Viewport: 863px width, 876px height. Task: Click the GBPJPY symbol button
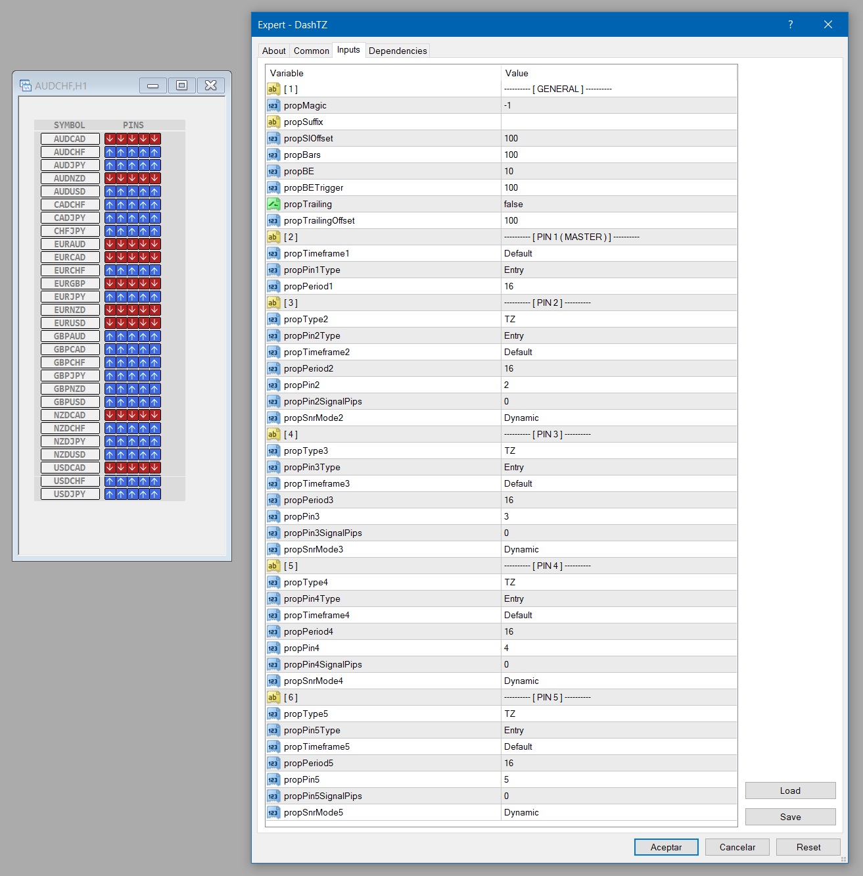coord(70,376)
